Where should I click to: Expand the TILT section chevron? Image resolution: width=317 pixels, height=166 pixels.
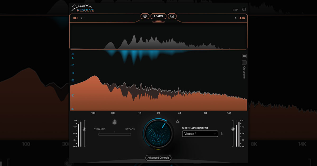(82, 18)
